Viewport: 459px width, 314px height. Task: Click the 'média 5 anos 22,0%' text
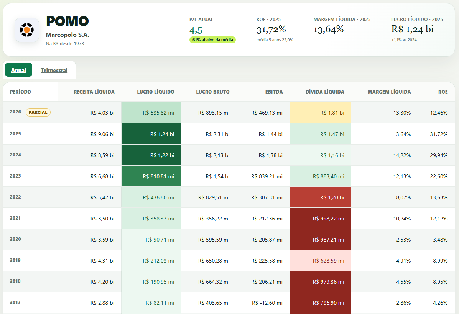click(x=275, y=40)
